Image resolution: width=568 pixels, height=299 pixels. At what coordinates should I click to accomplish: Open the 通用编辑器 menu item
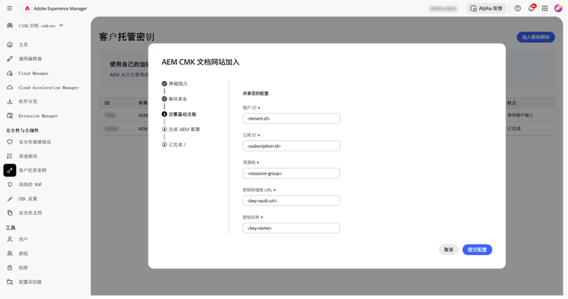click(30, 58)
